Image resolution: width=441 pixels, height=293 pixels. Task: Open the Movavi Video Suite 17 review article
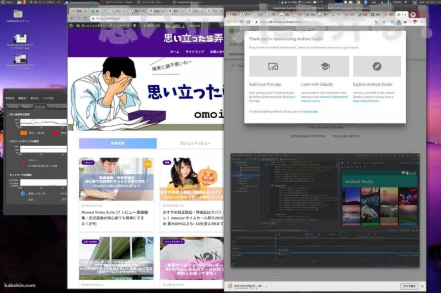click(x=116, y=195)
